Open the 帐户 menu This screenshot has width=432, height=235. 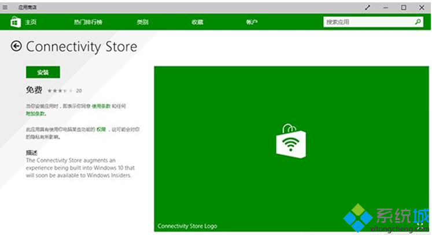252,22
